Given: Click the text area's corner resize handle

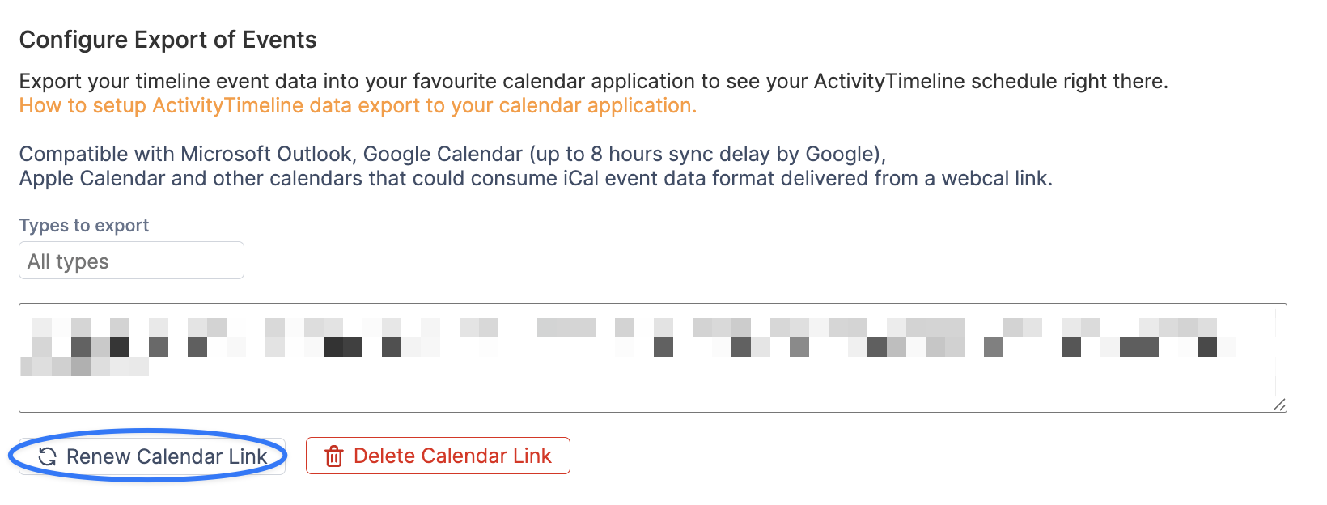Looking at the screenshot, I should (x=1278, y=404).
